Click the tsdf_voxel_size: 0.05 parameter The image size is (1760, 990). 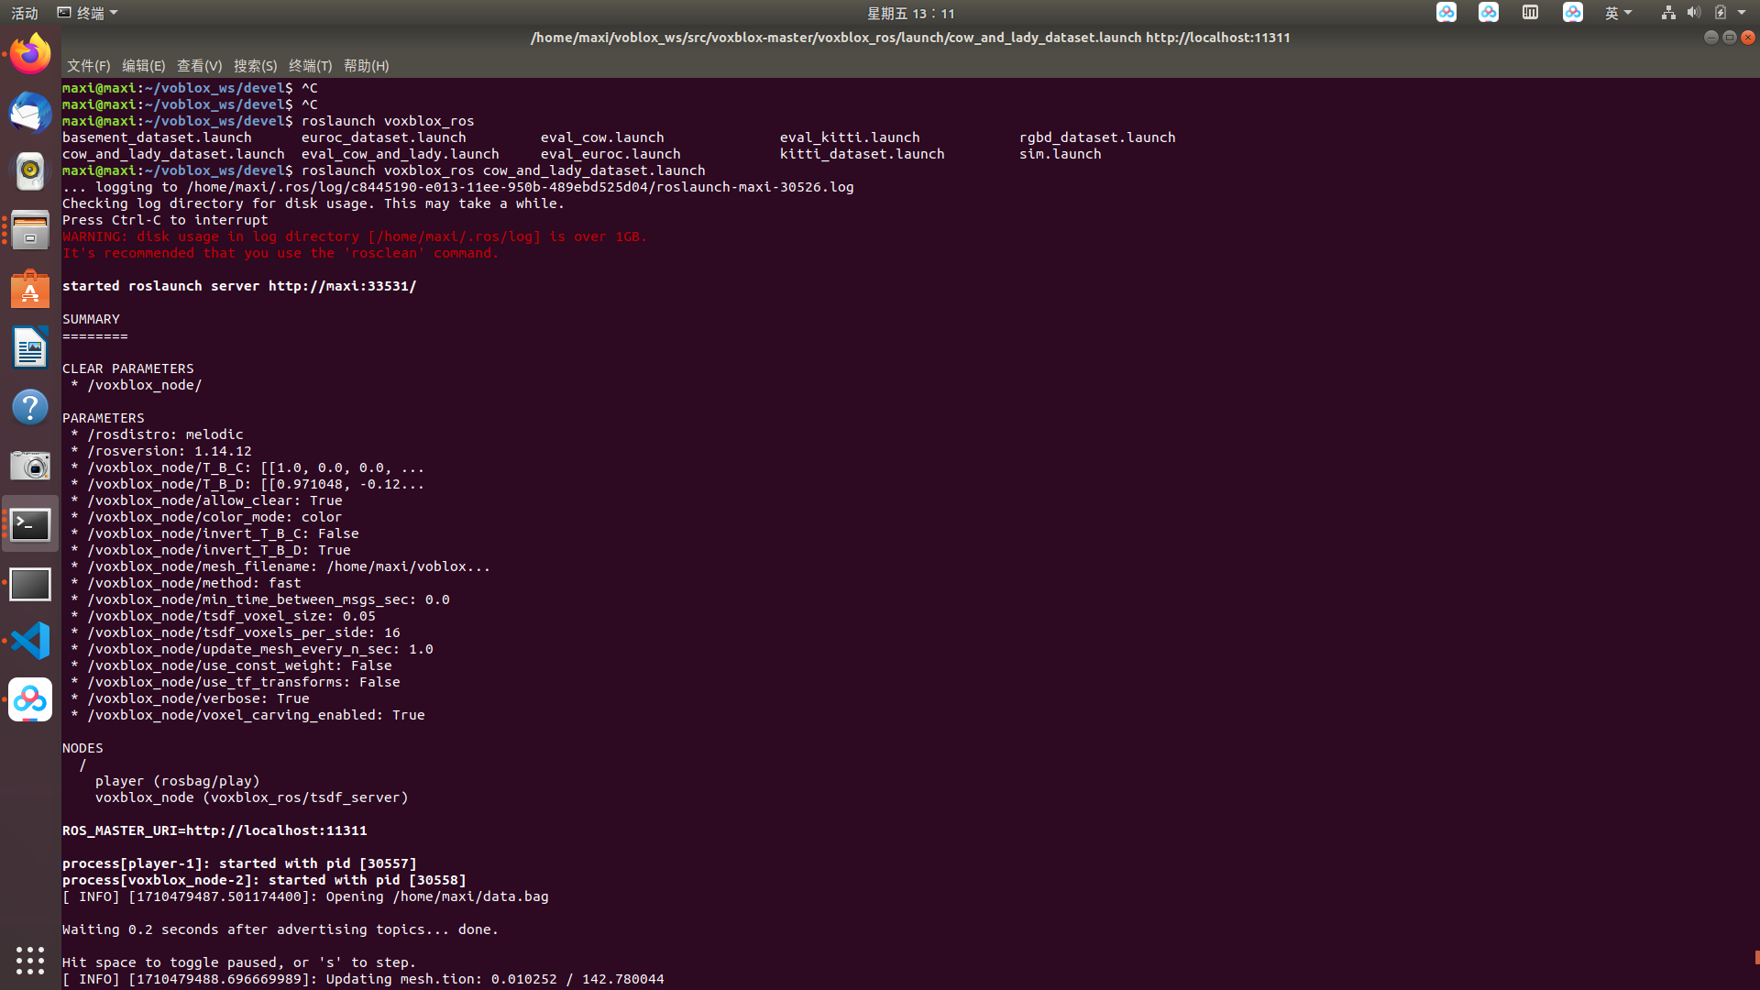tap(223, 616)
